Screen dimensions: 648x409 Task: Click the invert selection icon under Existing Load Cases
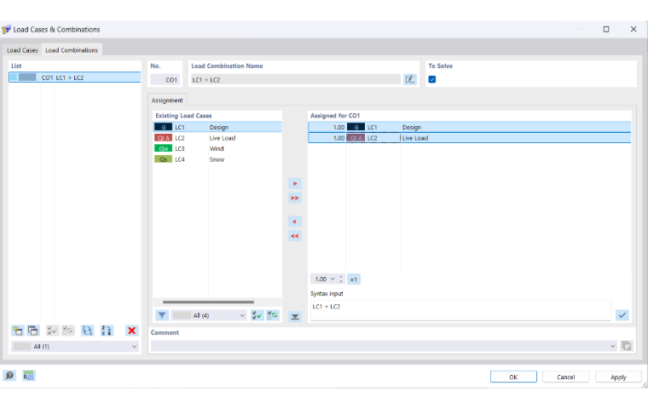tap(273, 315)
